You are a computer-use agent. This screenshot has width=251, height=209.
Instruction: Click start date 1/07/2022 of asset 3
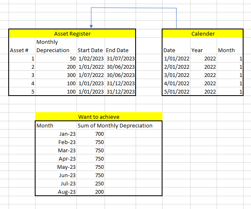pos(91,75)
